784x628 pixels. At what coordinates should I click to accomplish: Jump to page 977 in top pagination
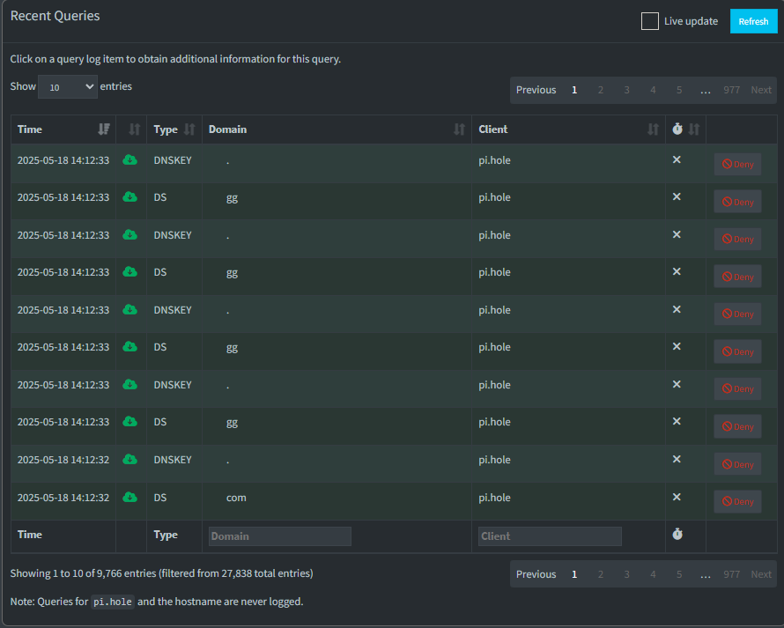click(x=731, y=90)
